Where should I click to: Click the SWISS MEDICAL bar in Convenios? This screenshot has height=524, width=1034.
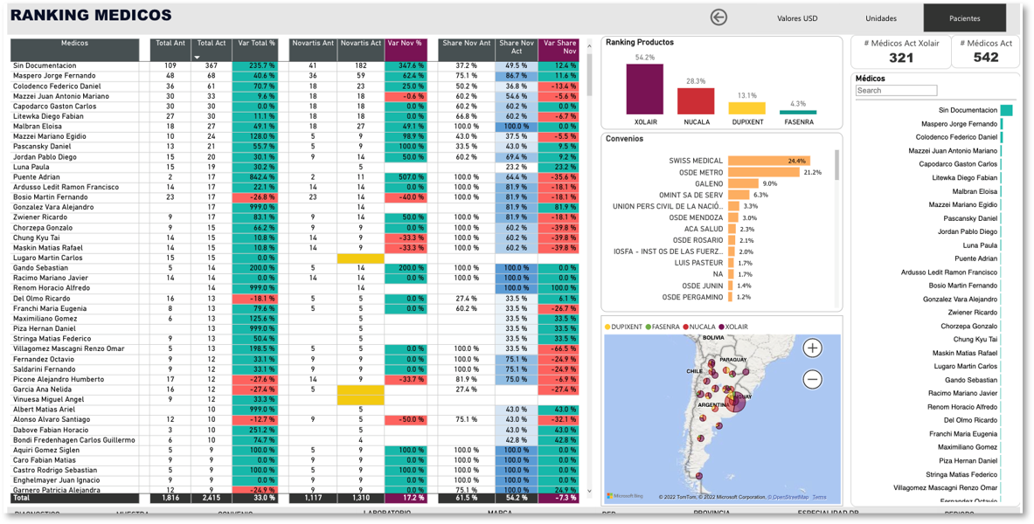click(x=769, y=161)
